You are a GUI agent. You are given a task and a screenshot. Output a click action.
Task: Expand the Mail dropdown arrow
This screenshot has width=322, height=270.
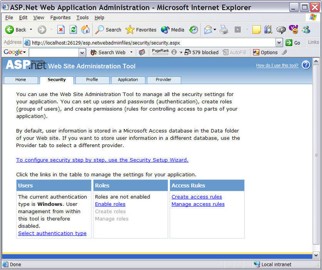tap(215, 29)
